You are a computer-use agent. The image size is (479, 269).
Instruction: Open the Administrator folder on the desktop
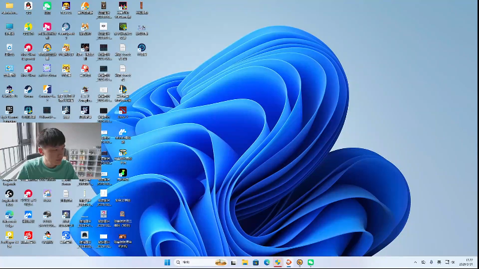coord(10,7)
